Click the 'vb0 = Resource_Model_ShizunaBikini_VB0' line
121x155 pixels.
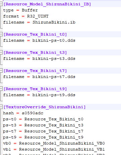[54, 143]
